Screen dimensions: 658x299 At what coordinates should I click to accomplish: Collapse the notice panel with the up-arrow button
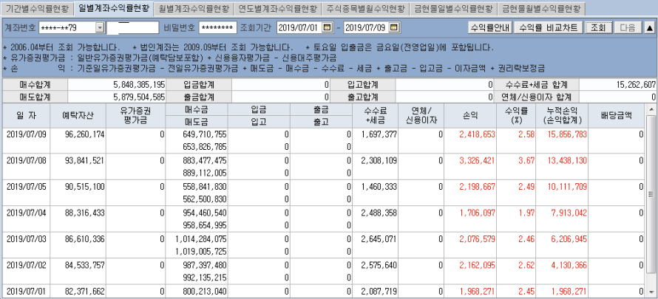coord(648,27)
